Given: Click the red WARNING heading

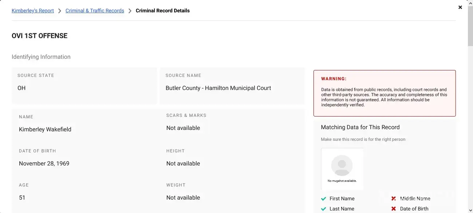Looking at the screenshot, I should coord(334,79).
